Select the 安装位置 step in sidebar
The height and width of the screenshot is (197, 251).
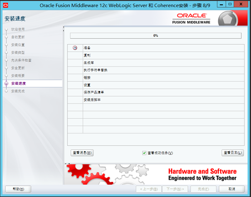(18, 44)
